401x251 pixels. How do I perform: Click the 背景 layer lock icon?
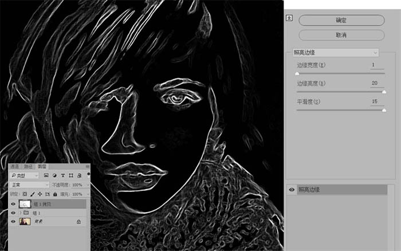tap(79, 222)
